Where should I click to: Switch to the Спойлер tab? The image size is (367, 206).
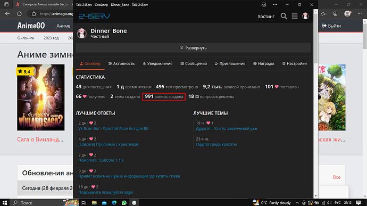coord(90,63)
